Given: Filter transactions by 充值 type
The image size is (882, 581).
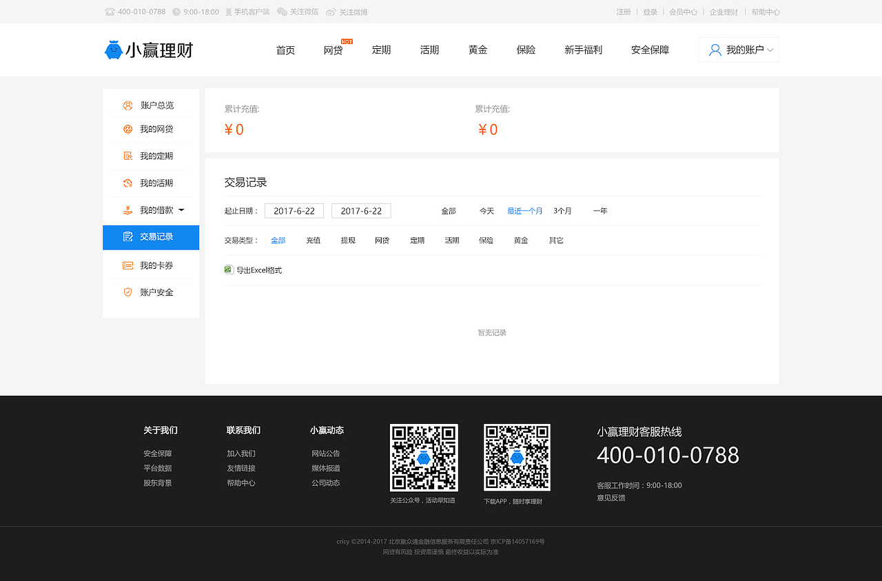Looking at the screenshot, I should 313,240.
